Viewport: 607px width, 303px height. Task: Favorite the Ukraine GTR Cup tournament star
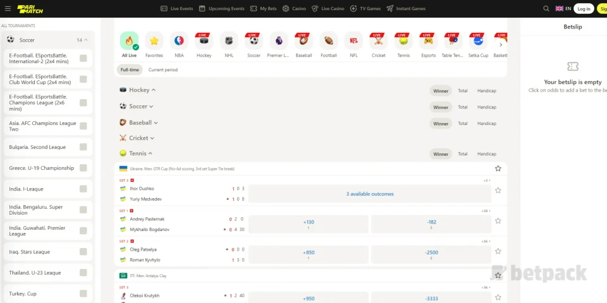(x=498, y=169)
